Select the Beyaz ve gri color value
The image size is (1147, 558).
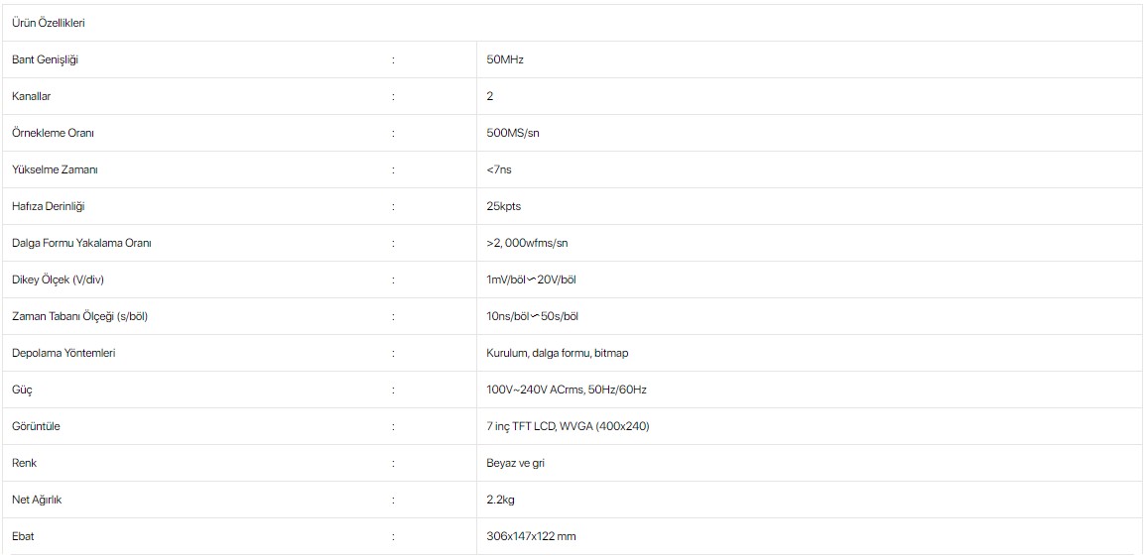click(515, 463)
